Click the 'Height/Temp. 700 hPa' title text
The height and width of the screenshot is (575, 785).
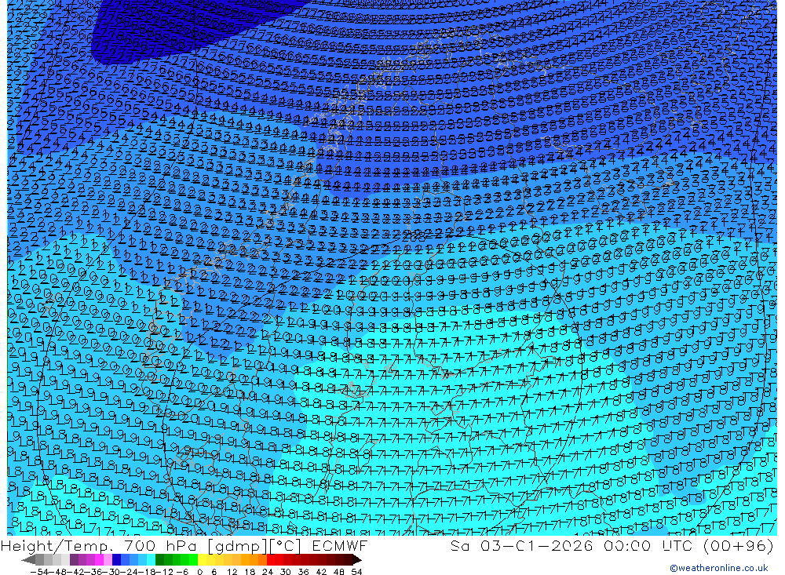pos(98,545)
